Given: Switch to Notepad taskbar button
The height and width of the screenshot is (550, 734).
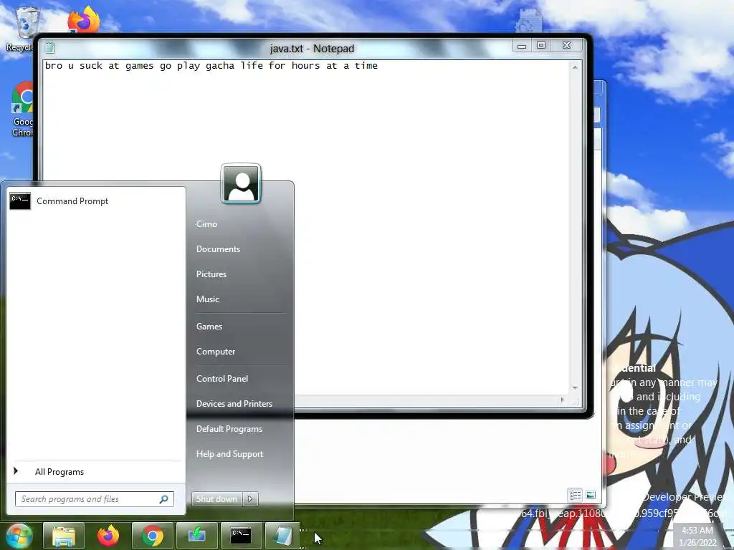Looking at the screenshot, I should point(282,536).
